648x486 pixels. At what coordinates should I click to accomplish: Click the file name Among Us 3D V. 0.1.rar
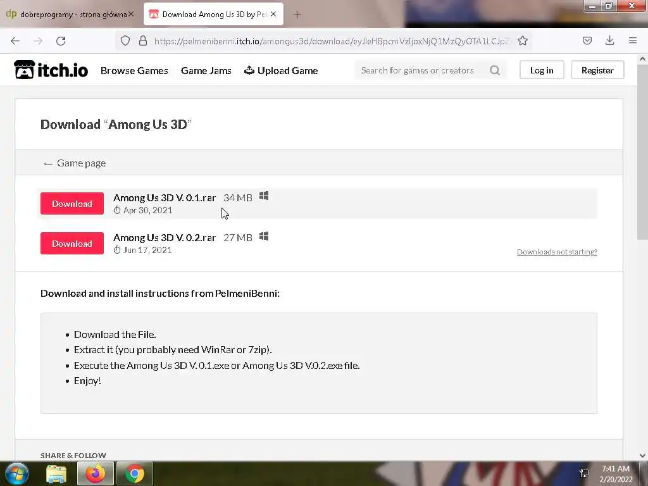(165, 197)
